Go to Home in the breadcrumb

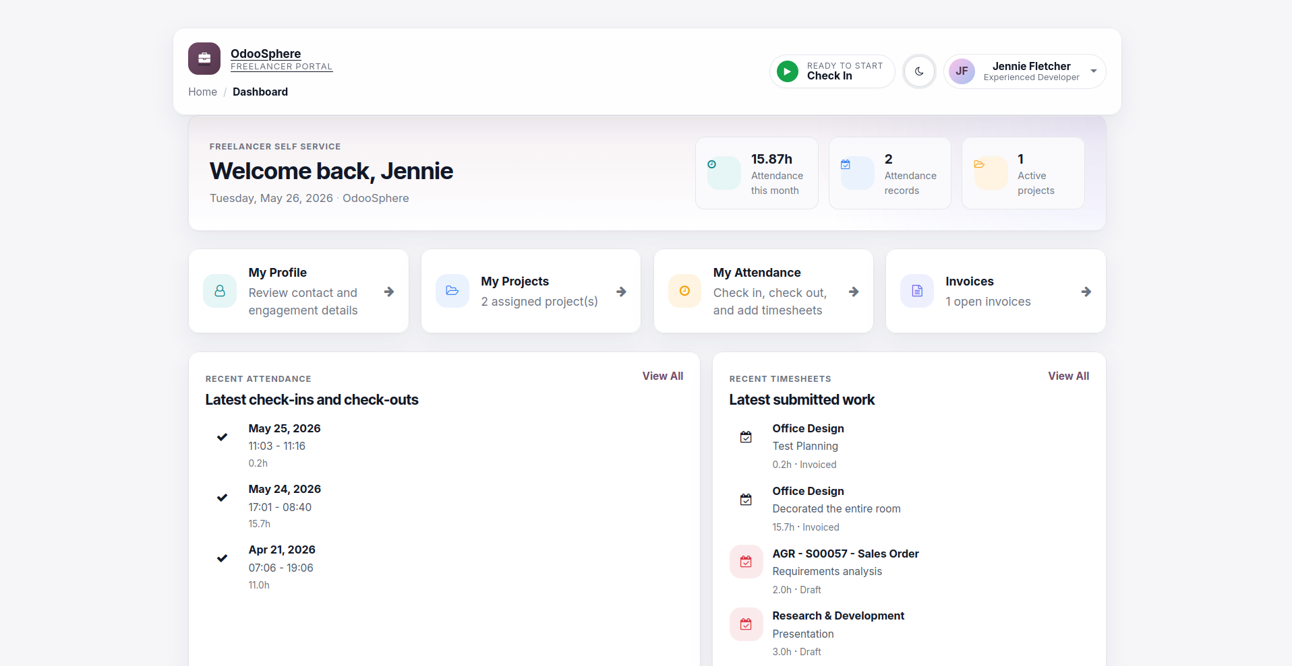[202, 92]
